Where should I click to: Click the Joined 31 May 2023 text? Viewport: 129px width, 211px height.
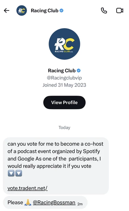pos(64,85)
